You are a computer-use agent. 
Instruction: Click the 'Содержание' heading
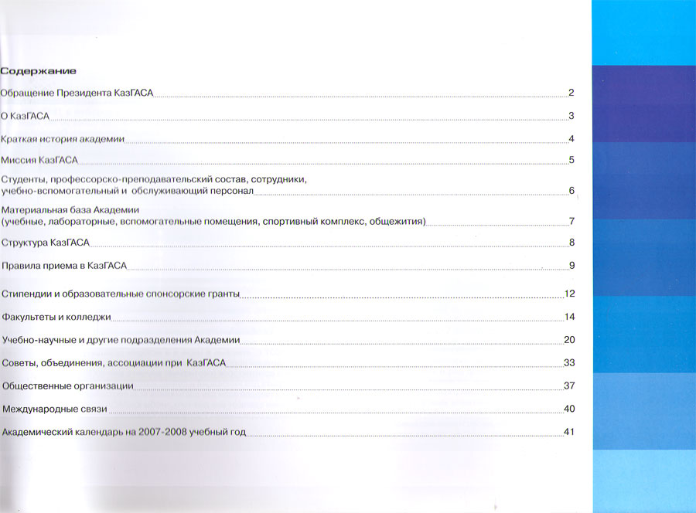pyautogui.click(x=38, y=71)
